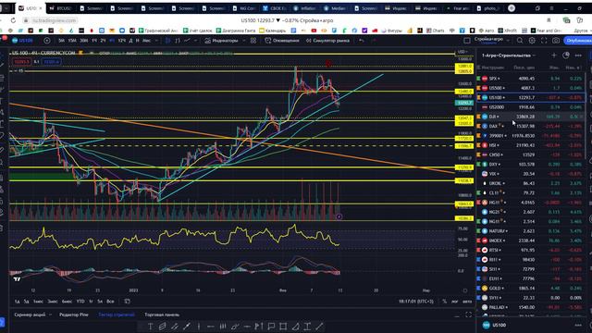The width and height of the screenshot is (592, 333).
Task: Open the quick search magnifier icon
Action: pos(520,41)
